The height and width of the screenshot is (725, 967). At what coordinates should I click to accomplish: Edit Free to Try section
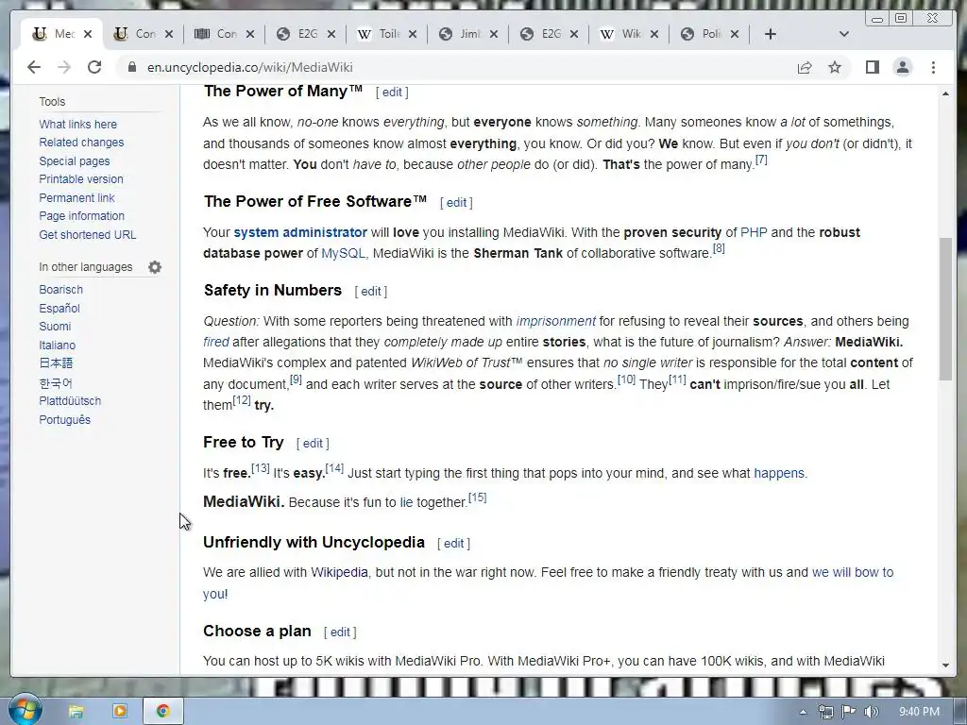(313, 444)
